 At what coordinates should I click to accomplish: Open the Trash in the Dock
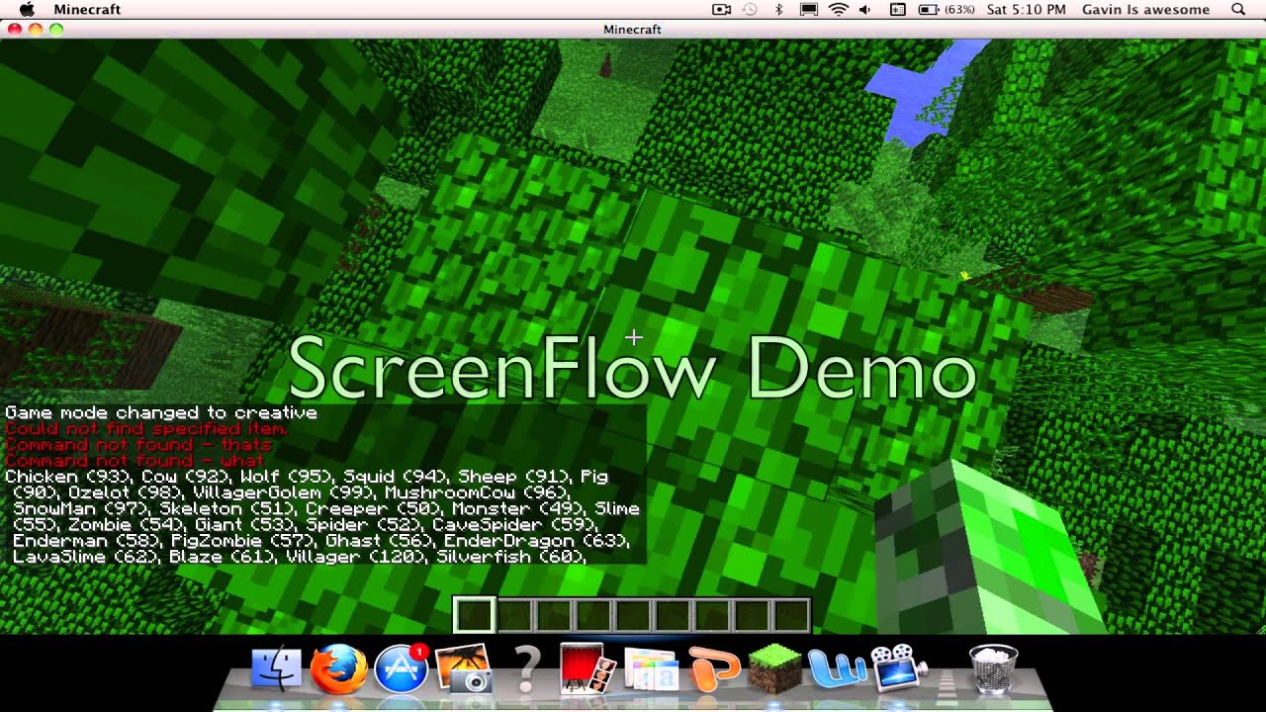993,669
